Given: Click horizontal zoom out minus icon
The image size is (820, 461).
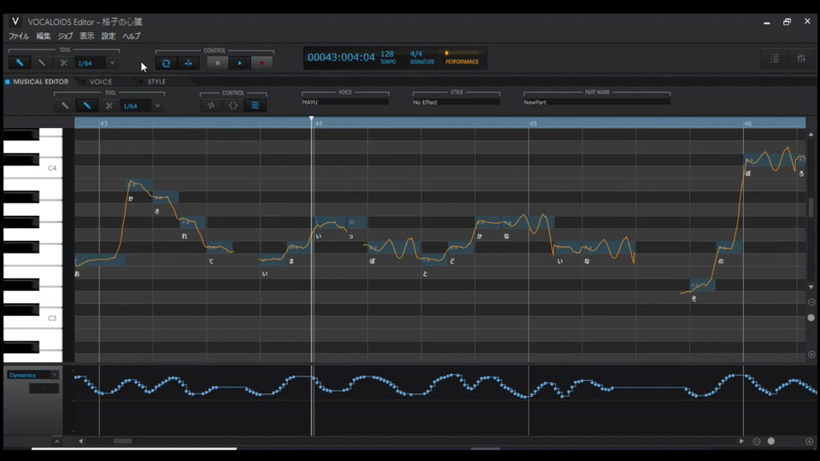Looking at the screenshot, I should pyautogui.click(x=756, y=441).
